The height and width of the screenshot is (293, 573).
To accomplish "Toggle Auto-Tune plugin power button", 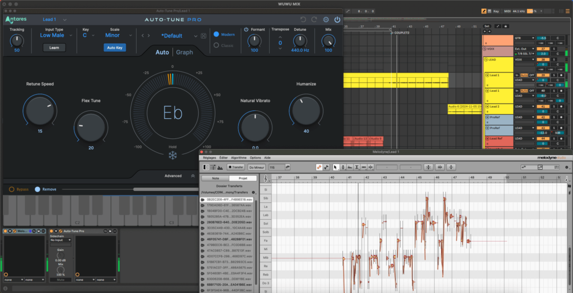I will coord(337,20).
